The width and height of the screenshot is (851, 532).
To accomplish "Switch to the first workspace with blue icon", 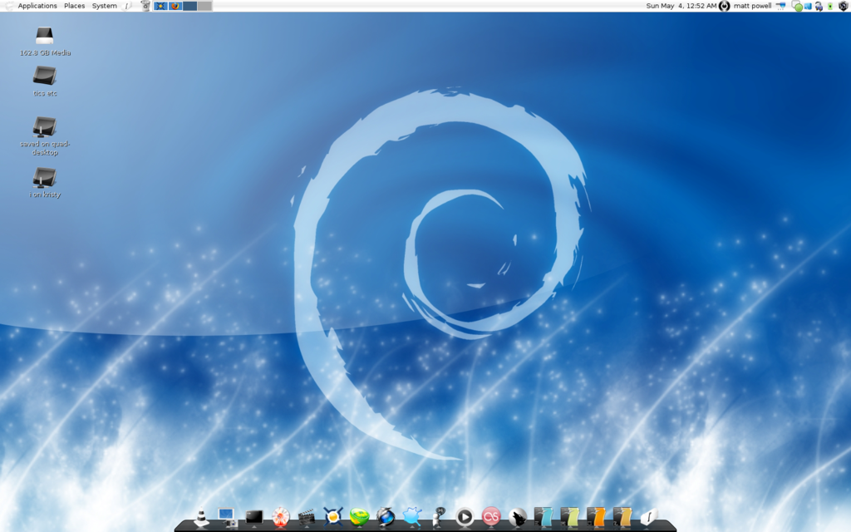I will 160,6.
